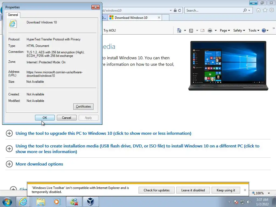The image size is (276, 207).
Task: Open the Safety menu
Action: tap(239, 30)
